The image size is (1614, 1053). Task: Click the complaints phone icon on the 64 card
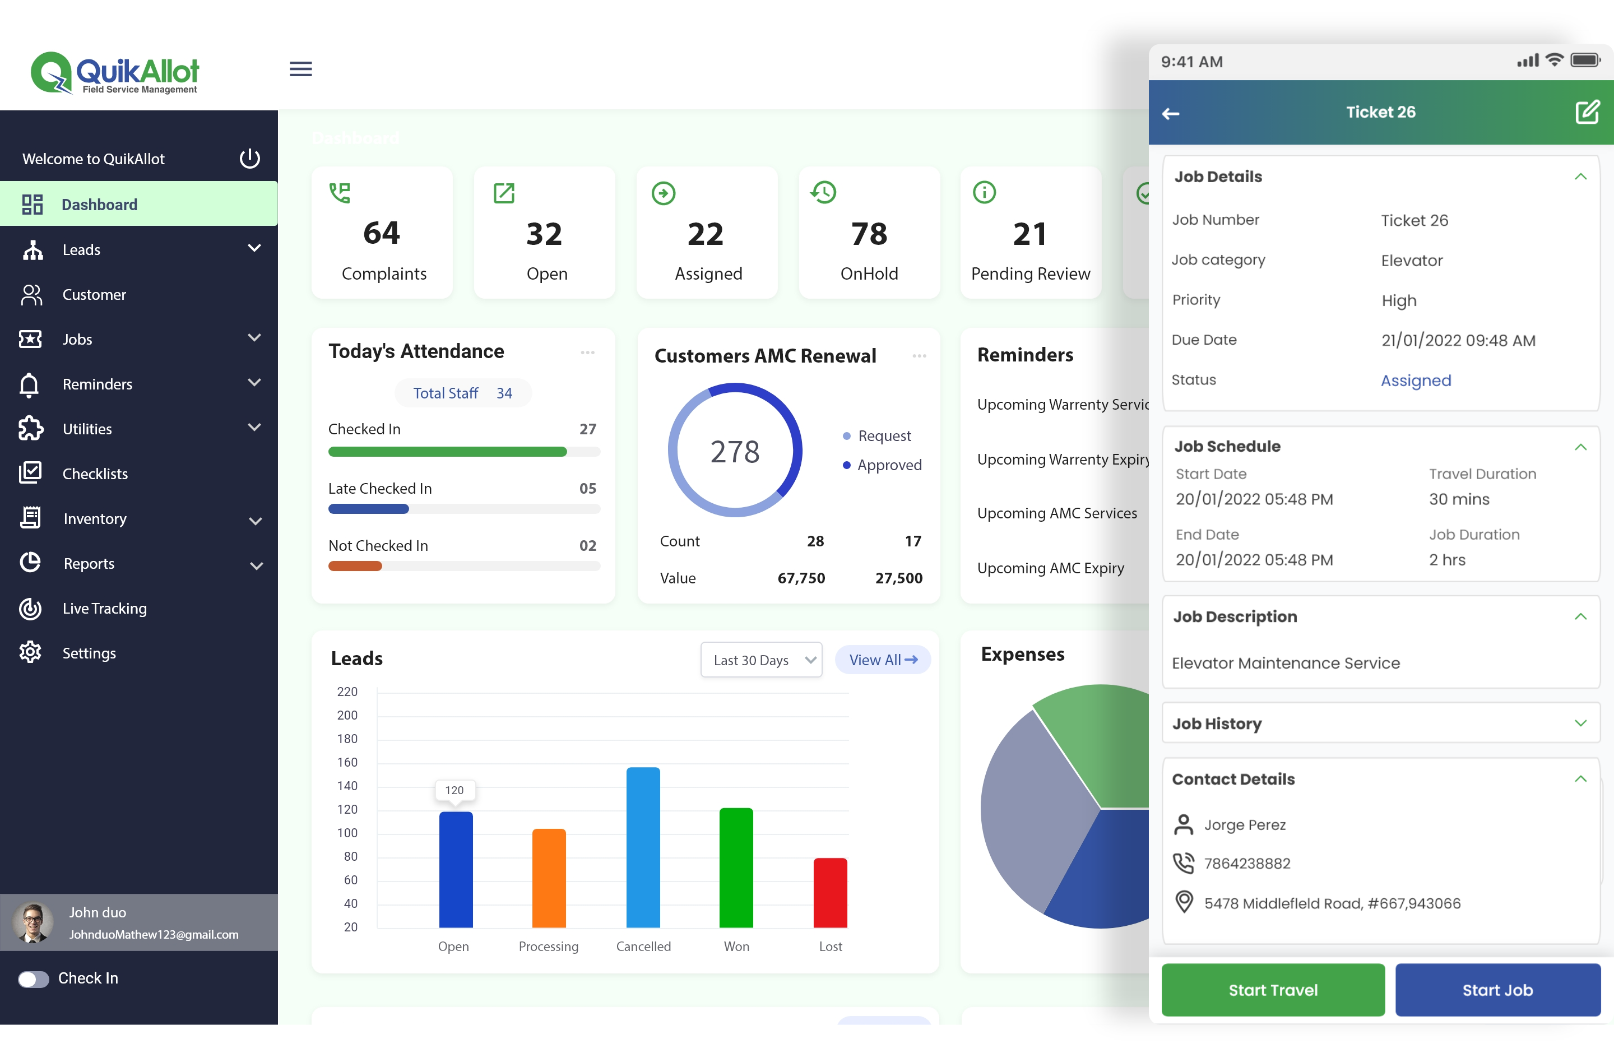(339, 193)
